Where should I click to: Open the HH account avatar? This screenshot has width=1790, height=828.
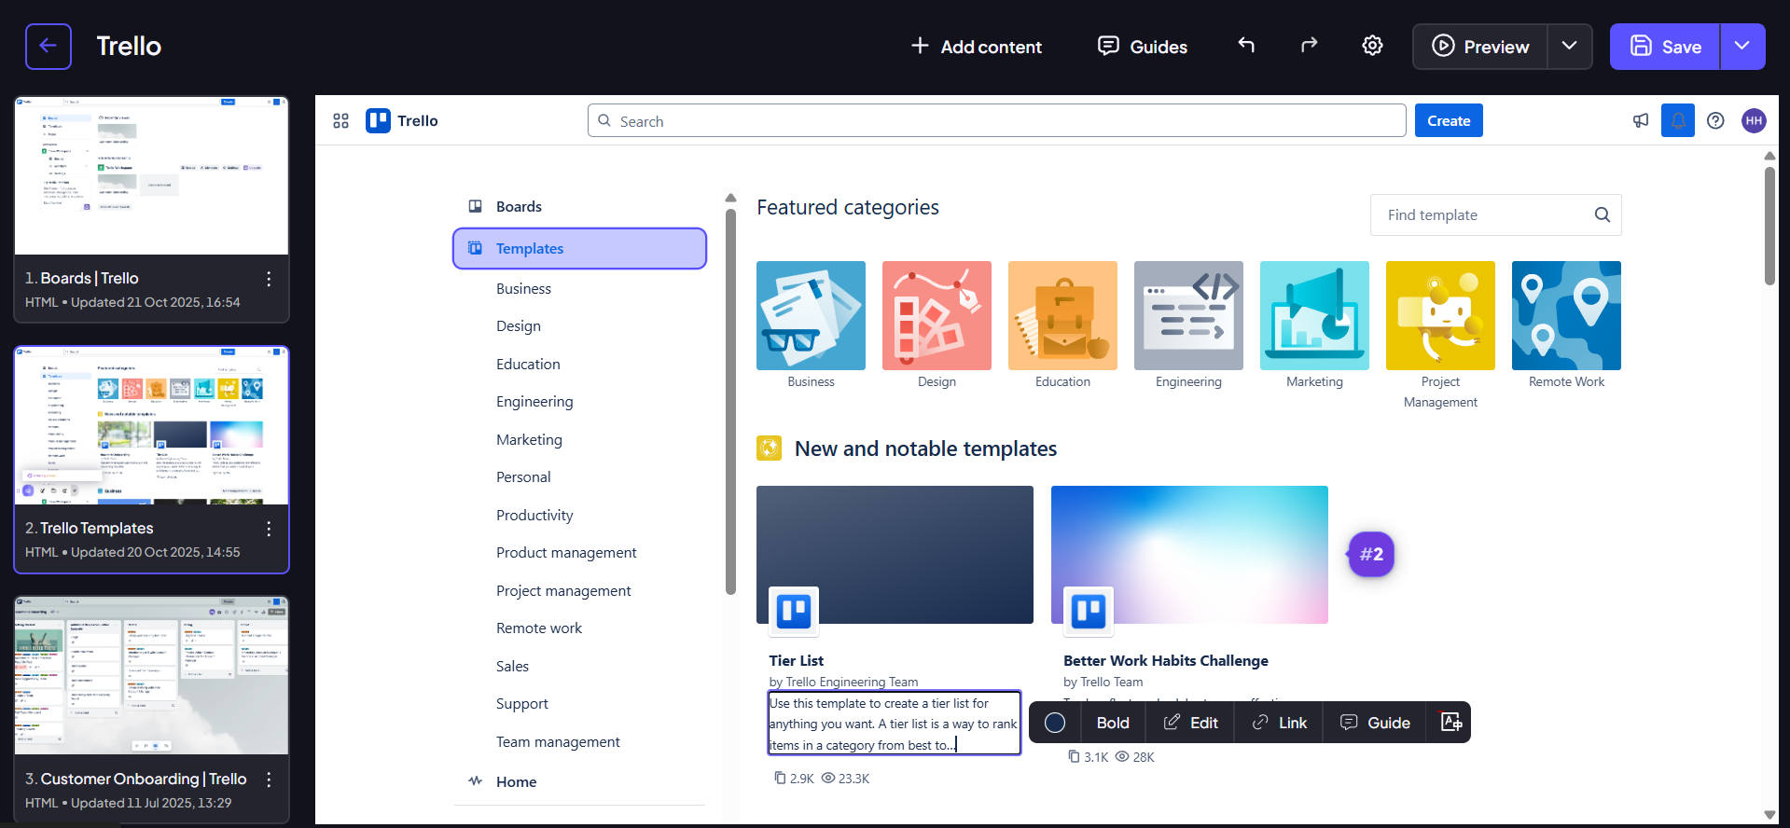[x=1754, y=120]
